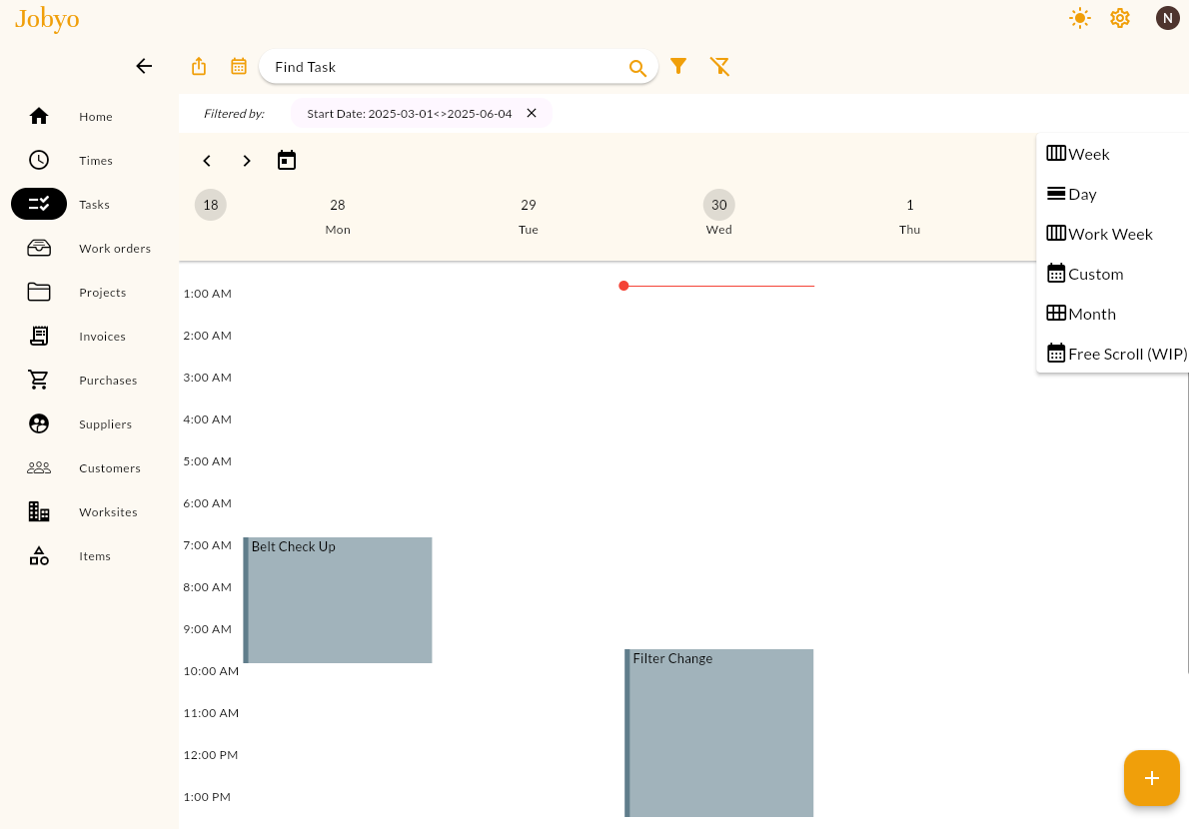Open the Filter Change event on Wednesday
The image size is (1189, 829).
click(x=719, y=732)
